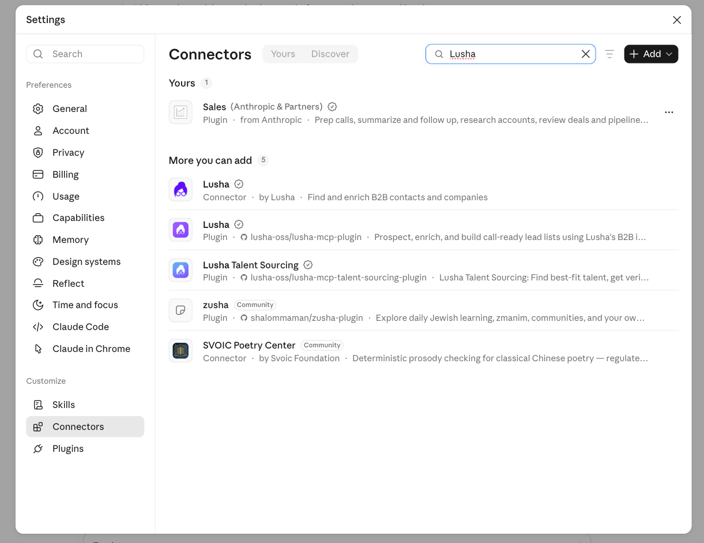Click the Lusha Talent Sourcing title
The width and height of the screenshot is (704, 543).
(x=251, y=265)
